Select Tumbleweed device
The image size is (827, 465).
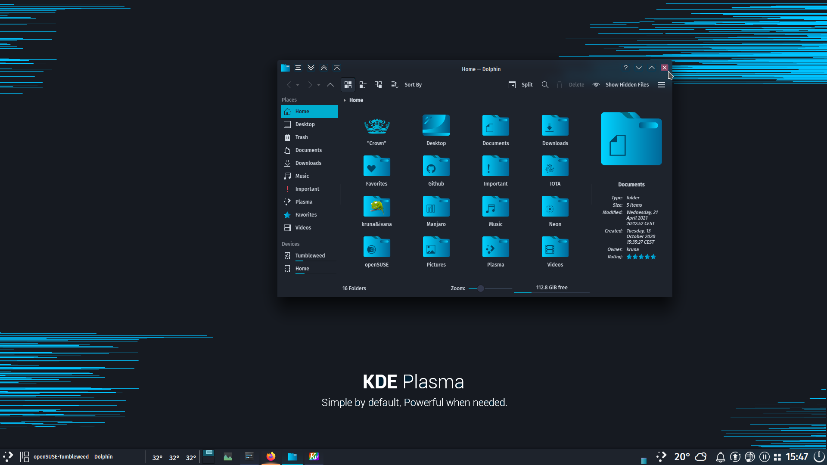309,256
